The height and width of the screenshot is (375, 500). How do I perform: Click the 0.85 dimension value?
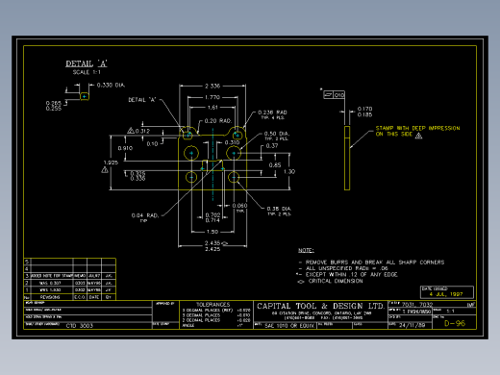pyautogui.click(x=275, y=165)
